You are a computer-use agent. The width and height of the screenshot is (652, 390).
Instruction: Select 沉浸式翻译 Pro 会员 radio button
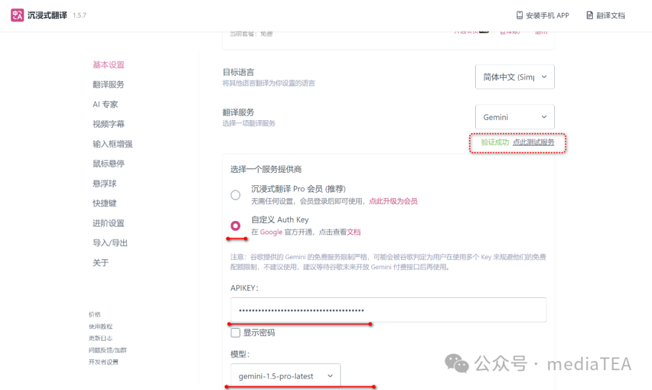235,194
